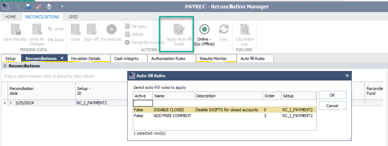Toggle Online - Go Offline button
Screen dimensions: 388x146
(204, 35)
